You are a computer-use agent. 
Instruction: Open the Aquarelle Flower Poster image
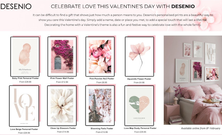tap(139, 57)
